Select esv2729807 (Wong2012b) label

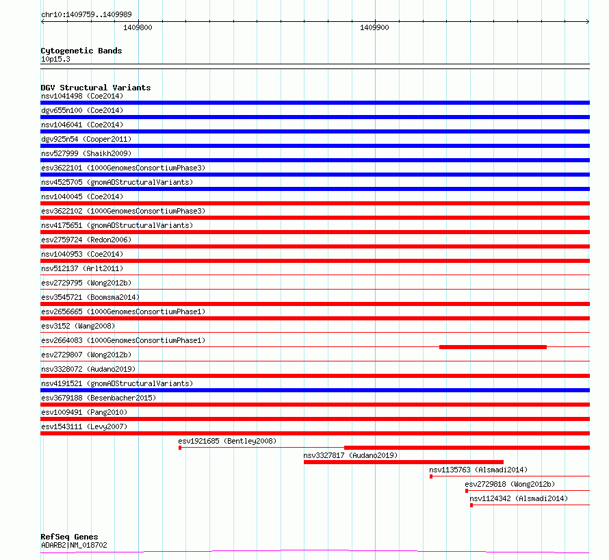coord(86,355)
